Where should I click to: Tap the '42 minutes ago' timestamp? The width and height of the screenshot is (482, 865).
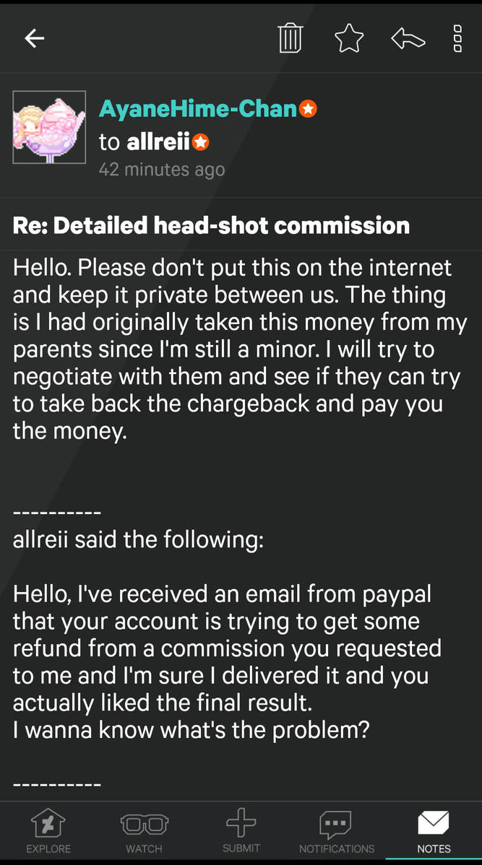click(x=162, y=170)
